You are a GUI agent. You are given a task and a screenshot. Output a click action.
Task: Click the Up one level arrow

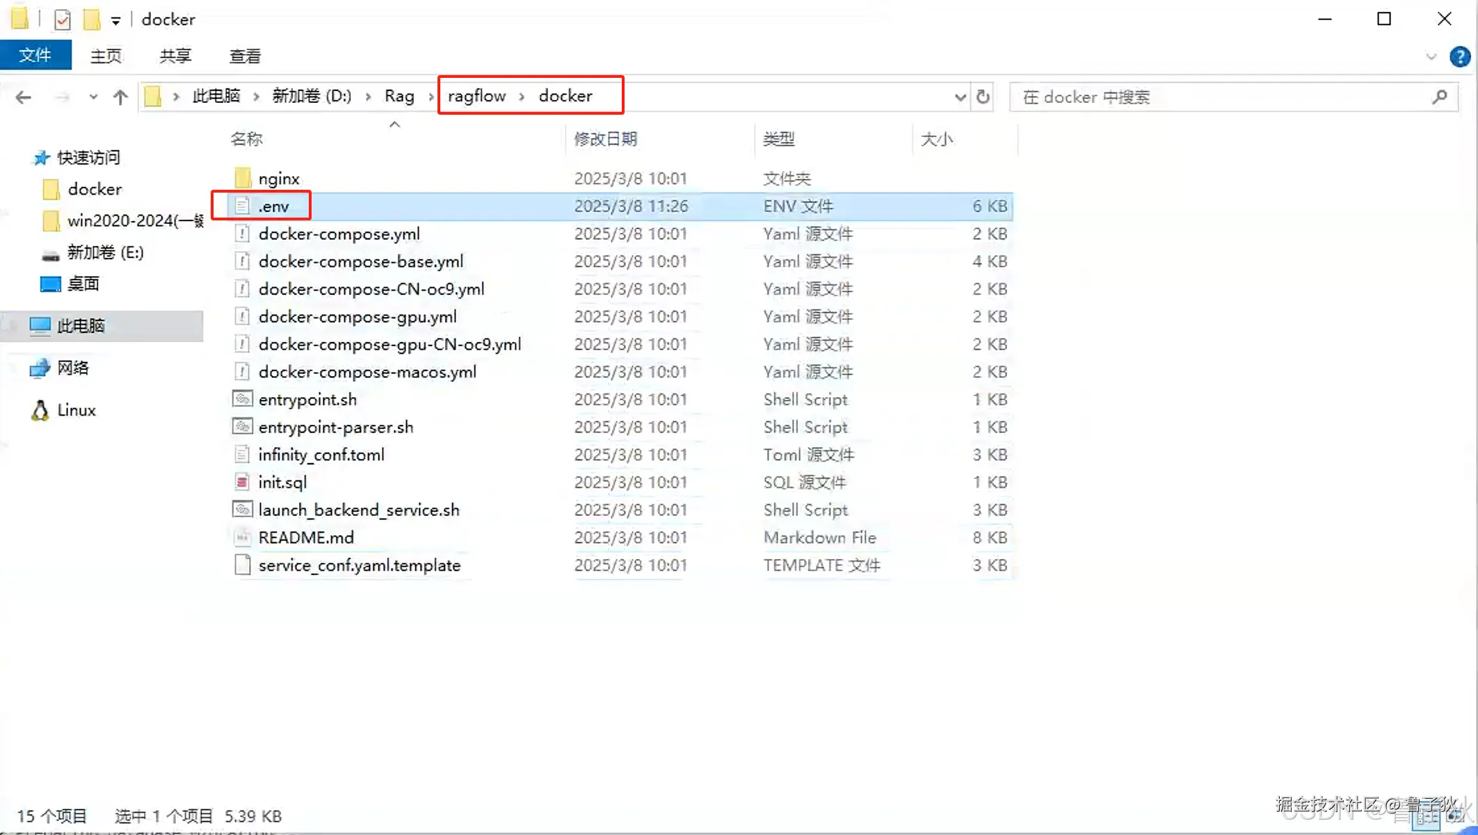click(x=120, y=97)
